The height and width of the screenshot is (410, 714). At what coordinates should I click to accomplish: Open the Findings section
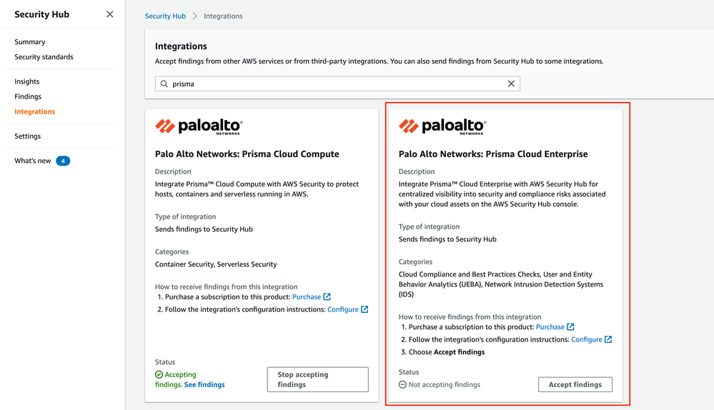28,96
